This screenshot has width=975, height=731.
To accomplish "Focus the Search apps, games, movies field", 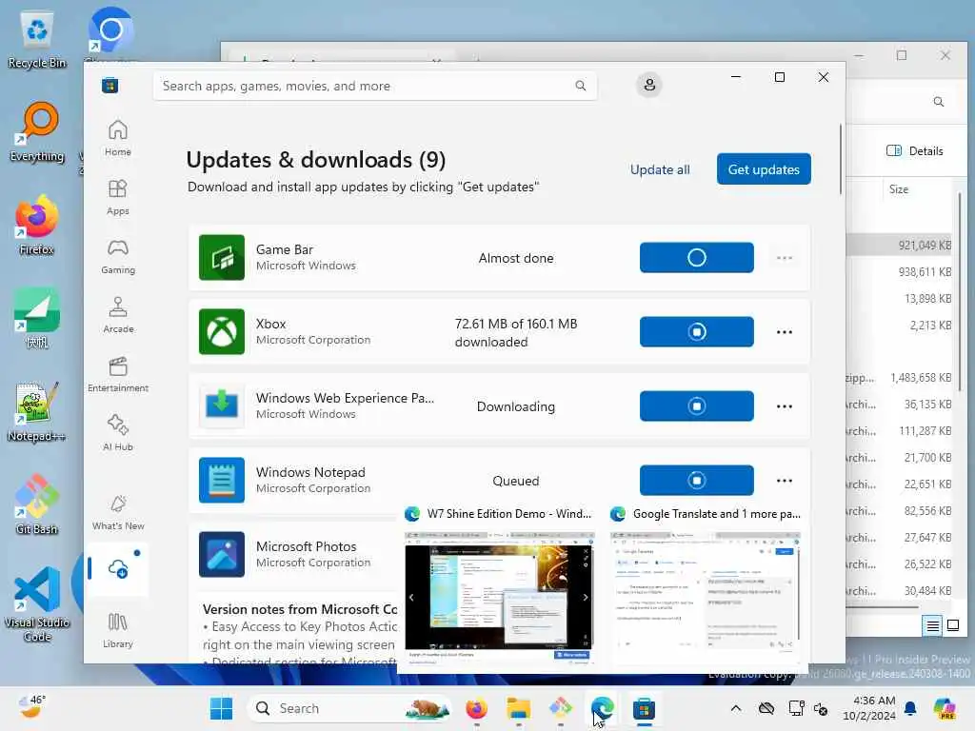I will click(375, 86).
